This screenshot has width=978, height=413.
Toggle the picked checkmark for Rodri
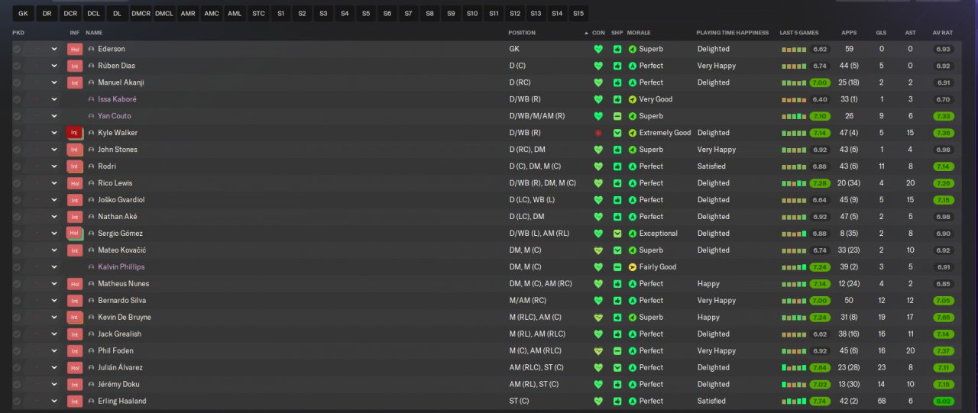17,166
